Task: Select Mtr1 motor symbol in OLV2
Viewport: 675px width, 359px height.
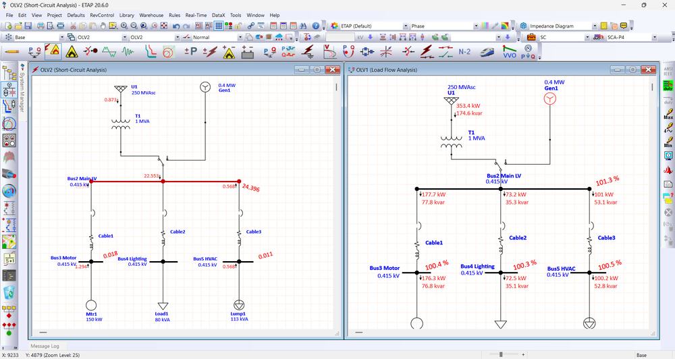Action: [91, 305]
